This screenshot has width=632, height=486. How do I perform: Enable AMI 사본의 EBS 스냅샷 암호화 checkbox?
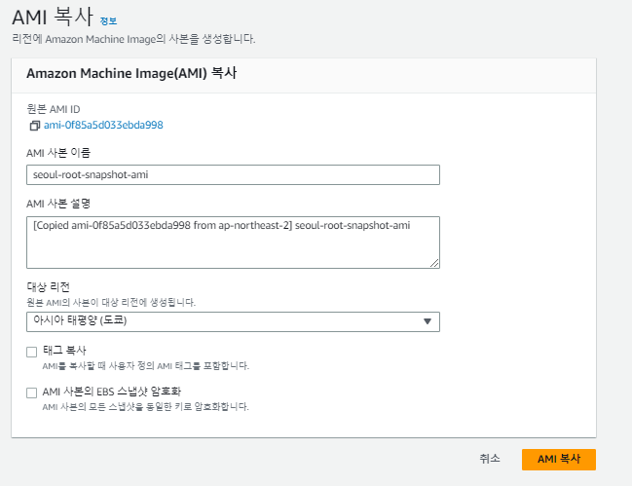[32, 393]
